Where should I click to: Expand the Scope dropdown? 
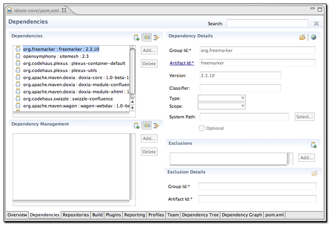(x=222, y=106)
